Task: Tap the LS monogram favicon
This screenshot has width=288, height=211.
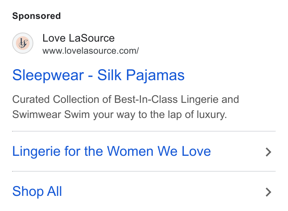Action: click(x=23, y=43)
